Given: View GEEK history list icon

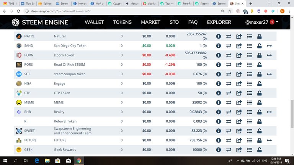Looking at the screenshot, I should 249,150.
